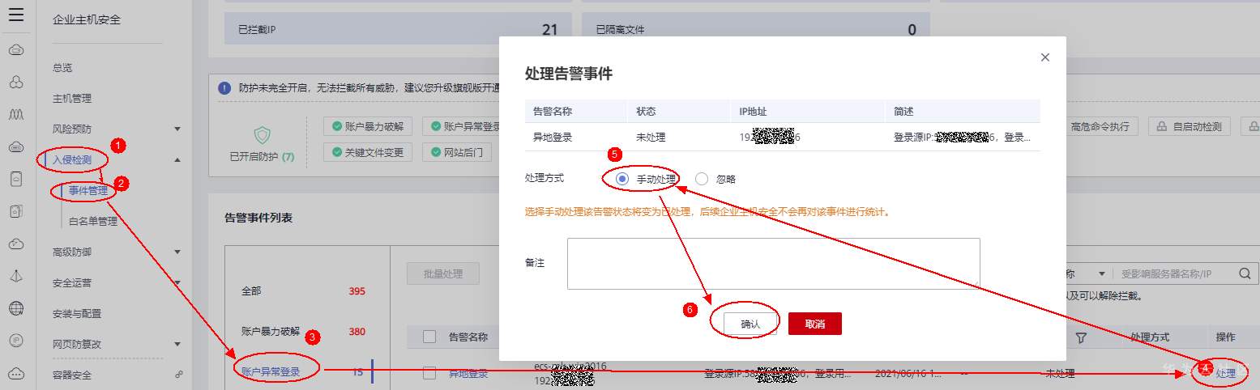Open the hamburger menu at top left
The image size is (1260, 390).
click(x=16, y=15)
